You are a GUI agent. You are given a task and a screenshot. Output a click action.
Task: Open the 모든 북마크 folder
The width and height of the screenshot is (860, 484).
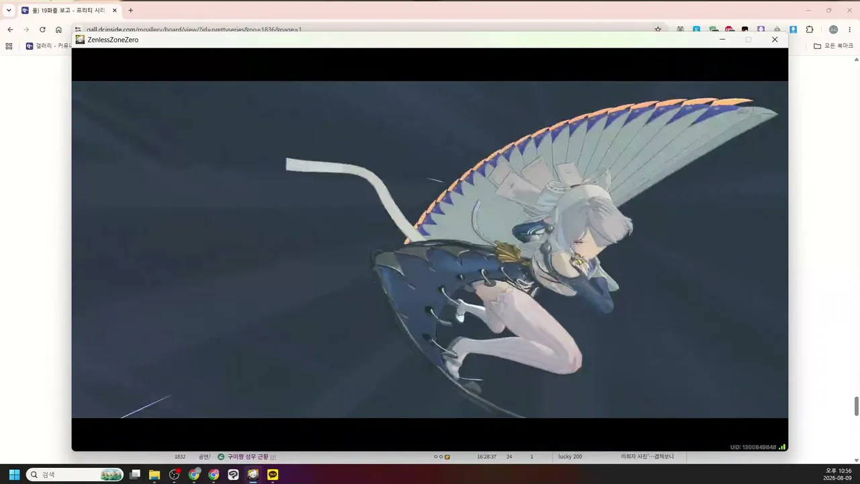[x=833, y=46]
